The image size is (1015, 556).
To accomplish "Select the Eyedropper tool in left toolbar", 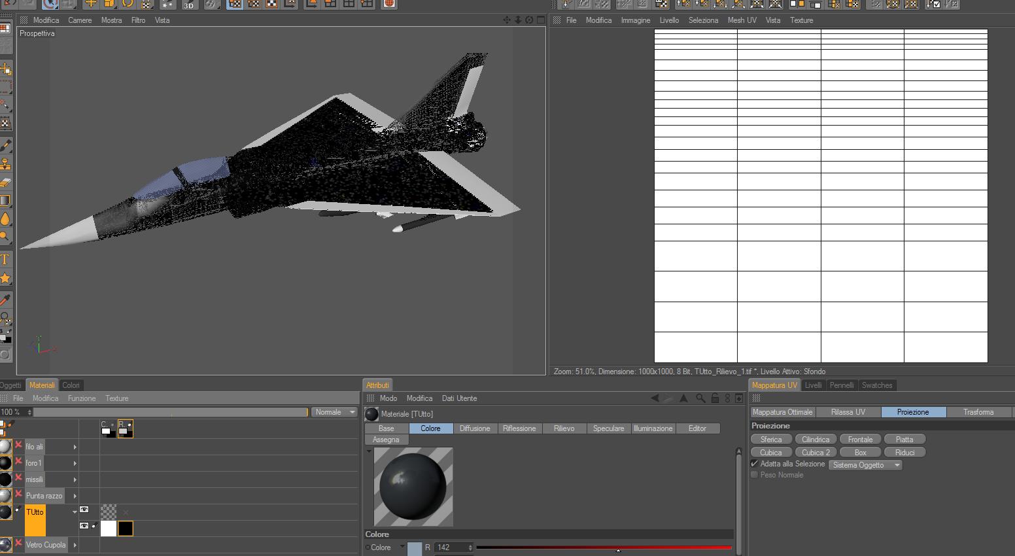I will pyautogui.click(x=5, y=300).
